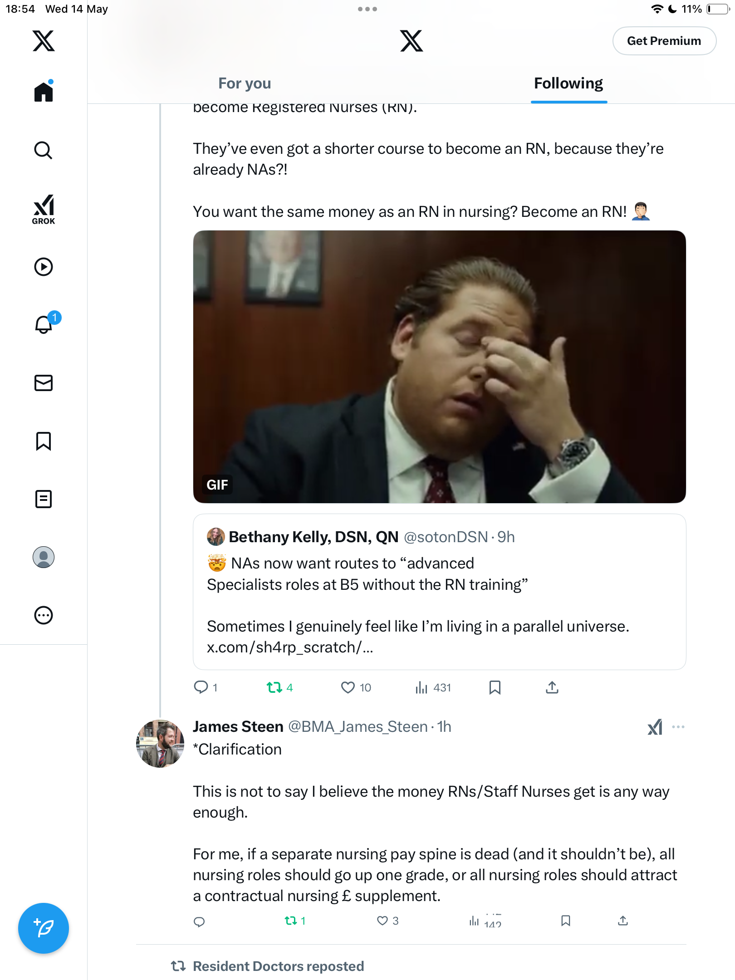Open the video play icon in sidebar
Image resolution: width=735 pixels, height=980 pixels.
coord(44,267)
